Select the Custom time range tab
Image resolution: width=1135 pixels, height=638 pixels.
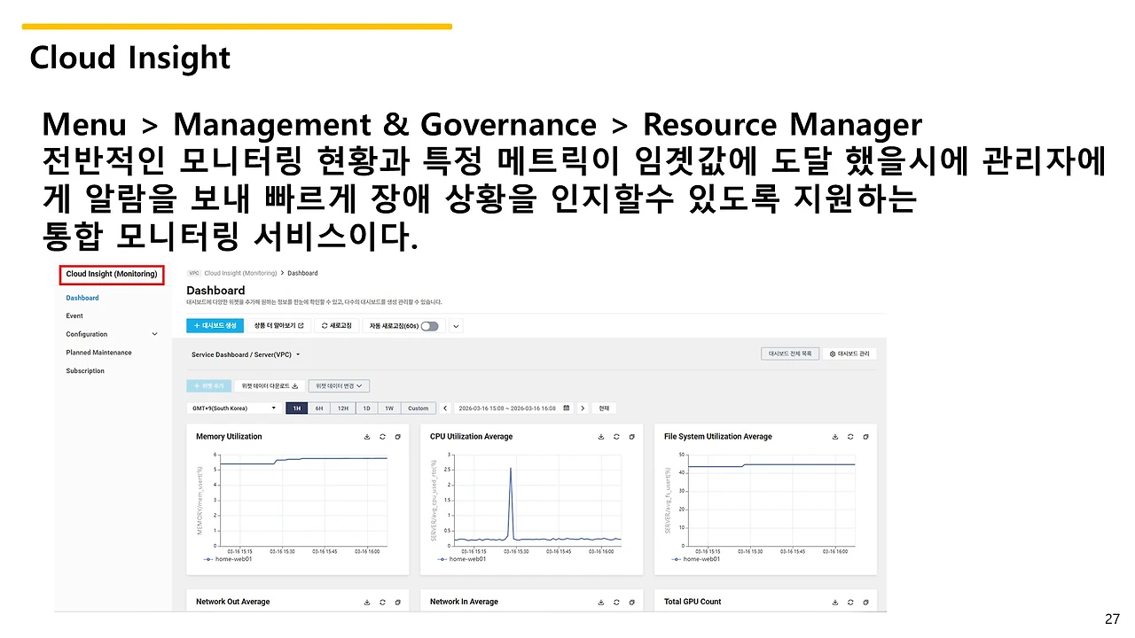pos(418,408)
